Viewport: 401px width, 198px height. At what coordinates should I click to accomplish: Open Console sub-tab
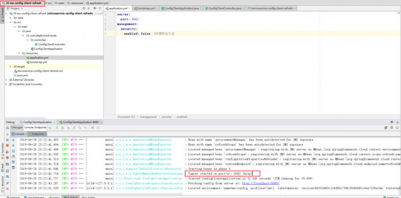click(x=19, y=134)
